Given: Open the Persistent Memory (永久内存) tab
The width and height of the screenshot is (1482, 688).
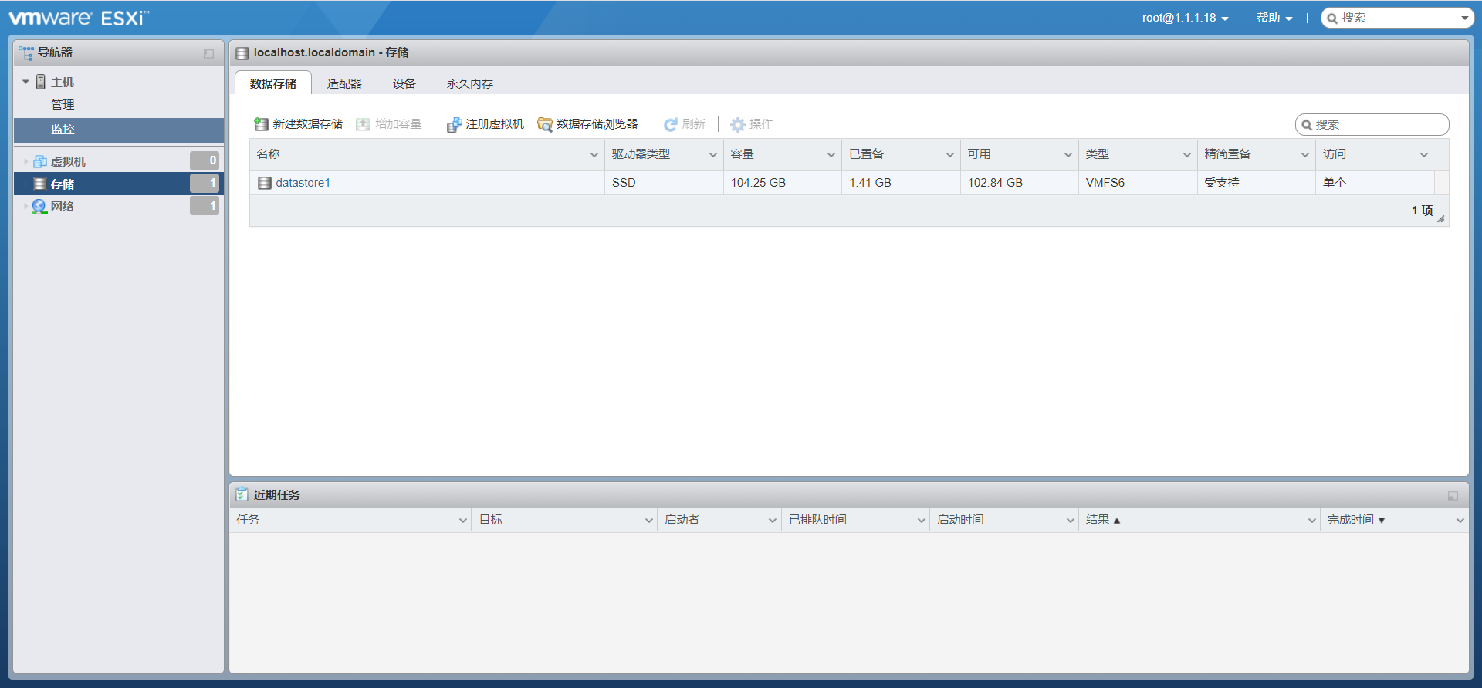Looking at the screenshot, I should click(469, 83).
